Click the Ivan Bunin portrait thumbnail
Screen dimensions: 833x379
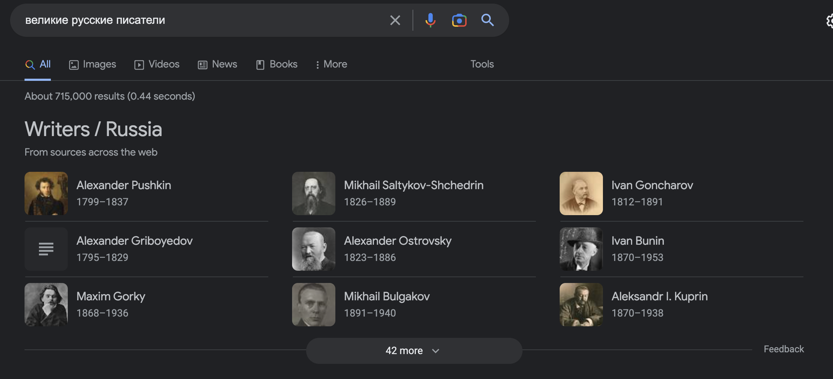(x=581, y=249)
